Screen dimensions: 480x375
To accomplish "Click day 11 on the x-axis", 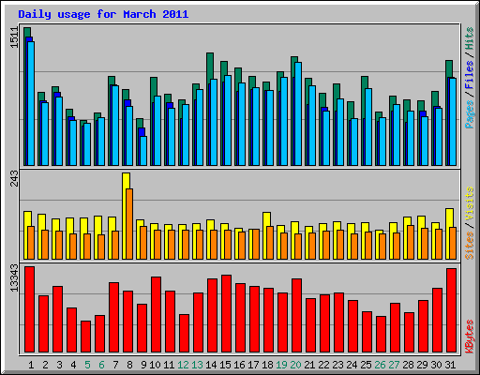I will pyautogui.click(x=169, y=365).
